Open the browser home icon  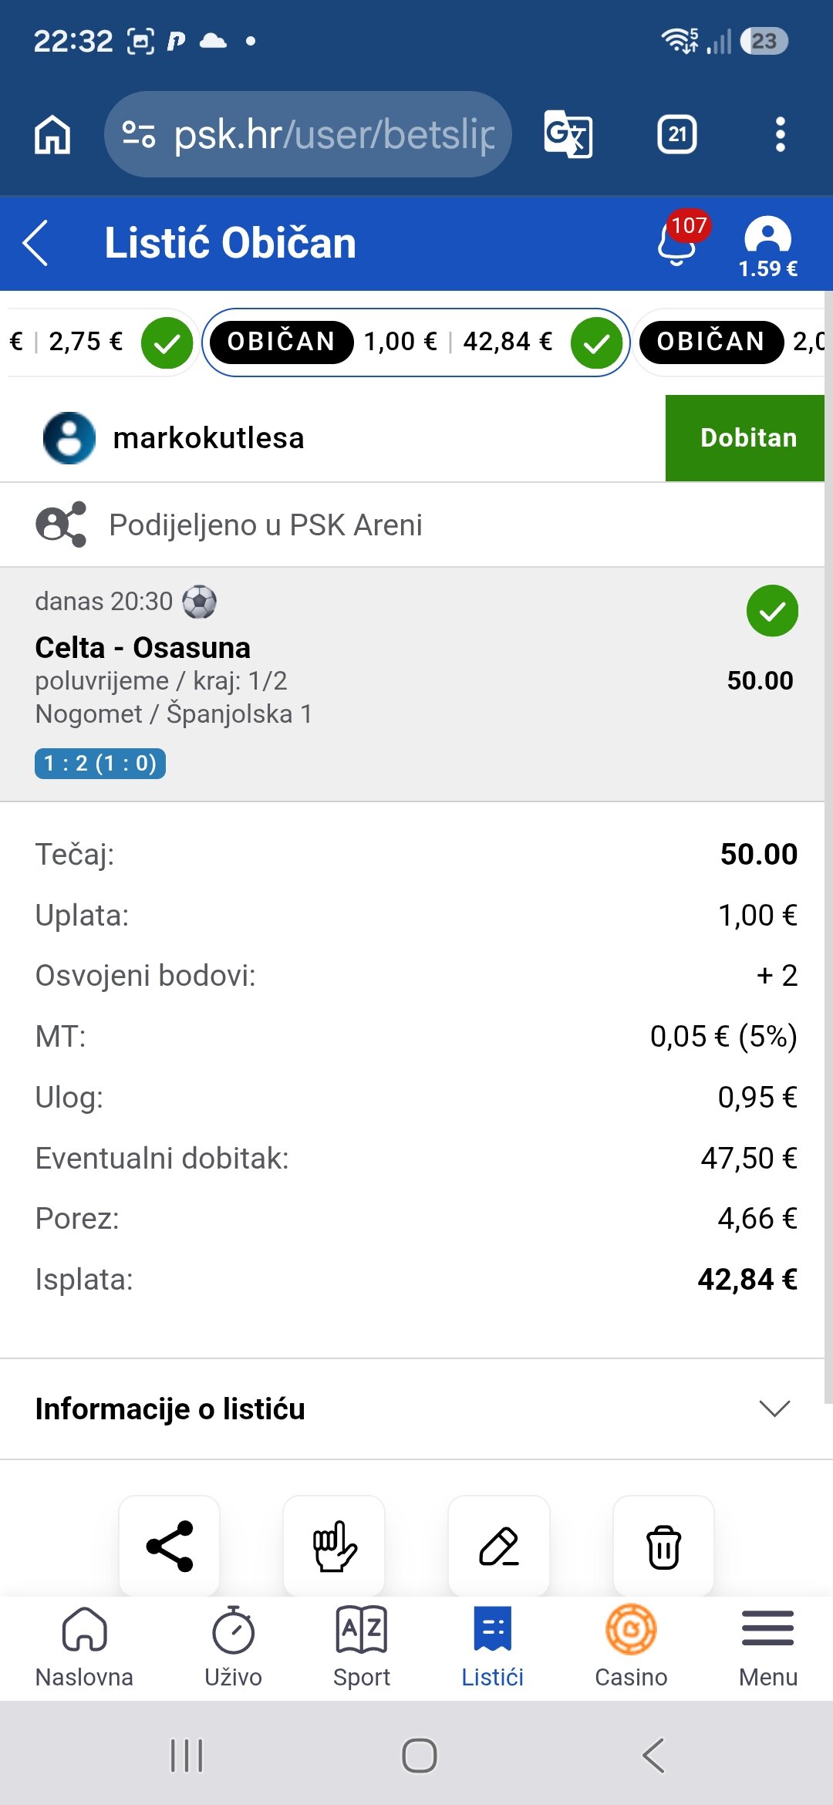pyautogui.click(x=52, y=134)
